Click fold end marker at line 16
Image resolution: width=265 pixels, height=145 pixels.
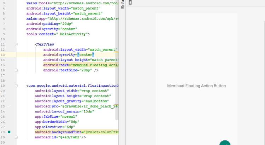point(16,70)
